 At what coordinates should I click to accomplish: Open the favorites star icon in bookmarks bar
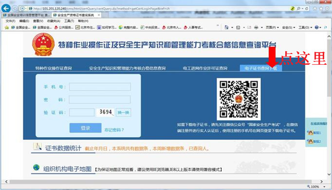[6, 27]
